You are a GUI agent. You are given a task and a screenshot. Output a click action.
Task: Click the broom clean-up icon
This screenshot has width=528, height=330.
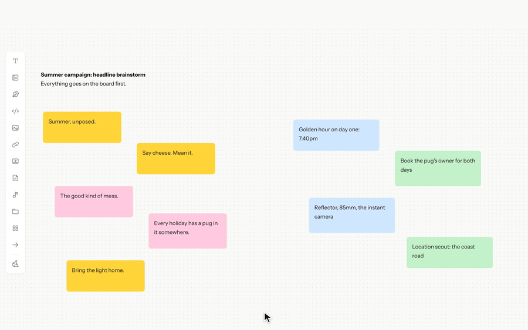15,264
